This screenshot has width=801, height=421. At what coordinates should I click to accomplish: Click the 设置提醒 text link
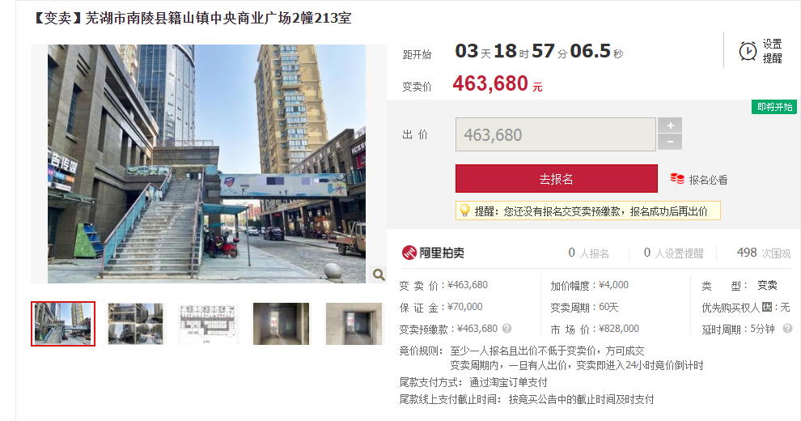772,51
